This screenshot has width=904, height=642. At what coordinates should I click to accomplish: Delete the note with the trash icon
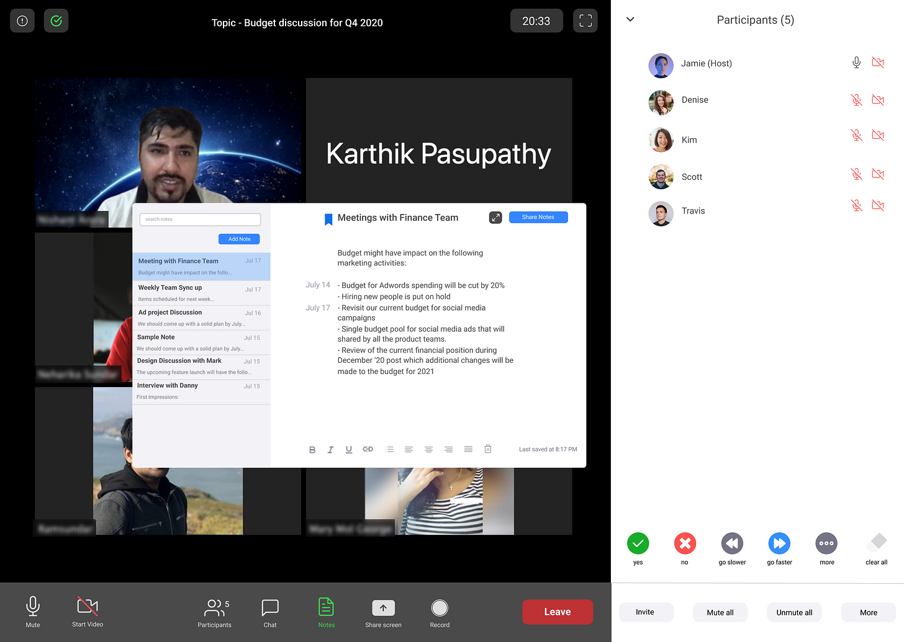[x=488, y=449]
